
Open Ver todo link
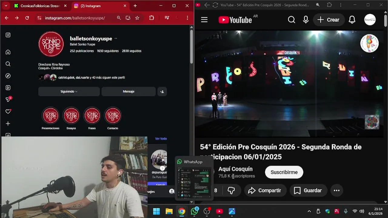[161, 139]
